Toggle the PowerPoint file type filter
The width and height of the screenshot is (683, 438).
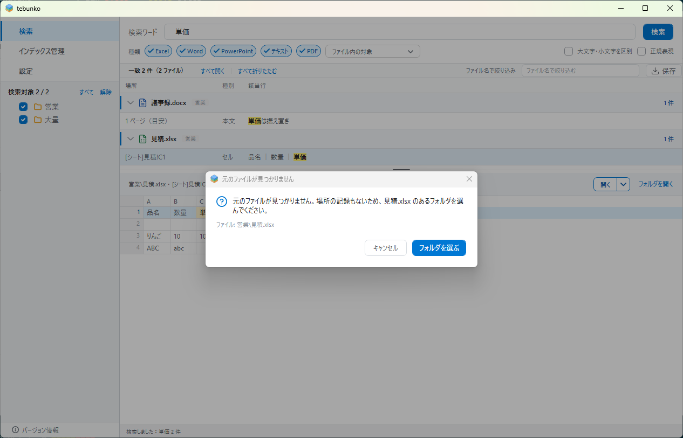pyautogui.click(x=234, y=51)
